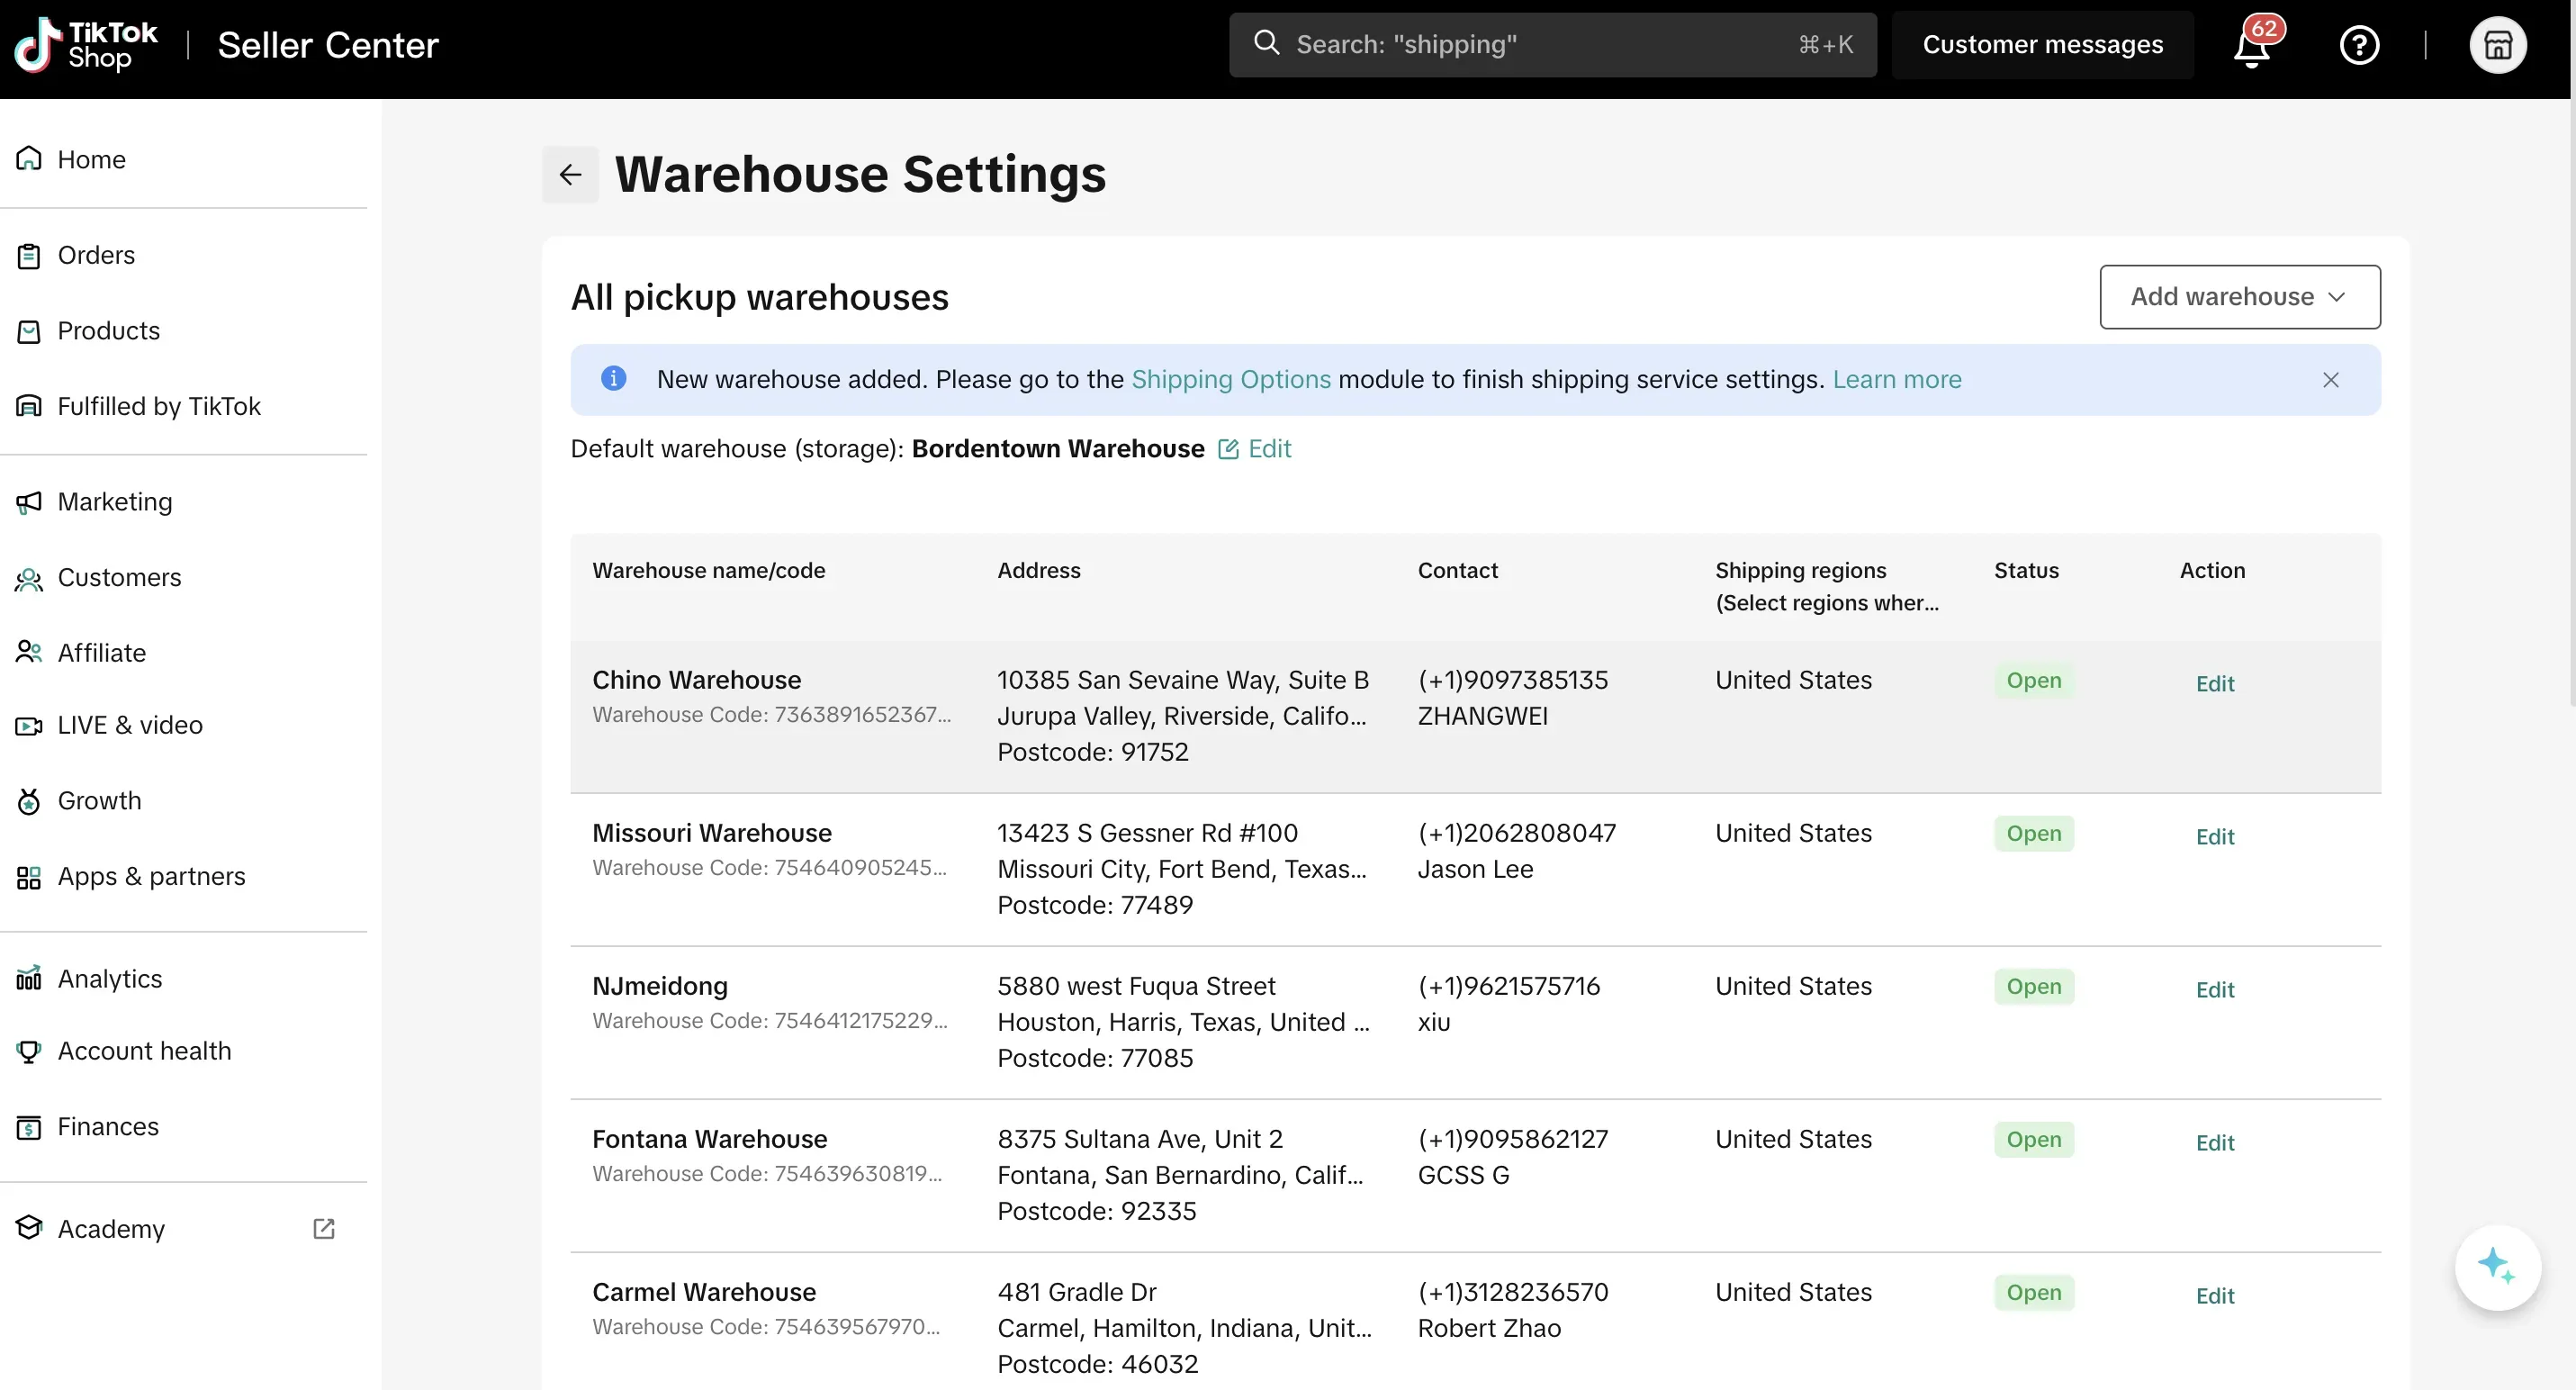This screenshot has width=2576, height=1390.
Task: Open Customer messages
Action: click(2042, 45)
